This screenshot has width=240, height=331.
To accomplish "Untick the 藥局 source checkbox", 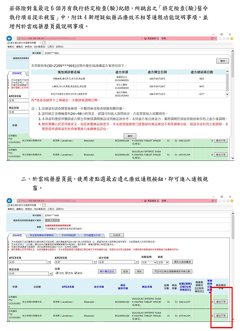I will (76, 273).
